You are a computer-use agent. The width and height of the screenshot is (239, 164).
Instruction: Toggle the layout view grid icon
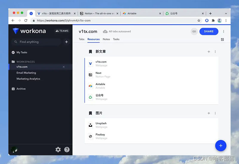click(x=222, y=40)
